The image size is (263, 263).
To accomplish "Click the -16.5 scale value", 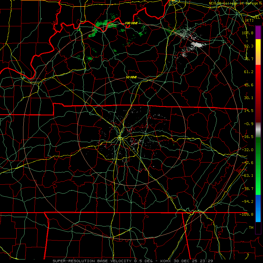I will [x=248, y=137].
